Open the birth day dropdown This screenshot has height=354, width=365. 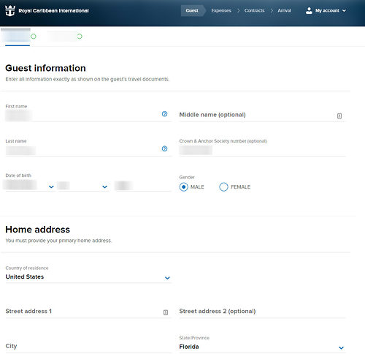click(x=83, y=187)
